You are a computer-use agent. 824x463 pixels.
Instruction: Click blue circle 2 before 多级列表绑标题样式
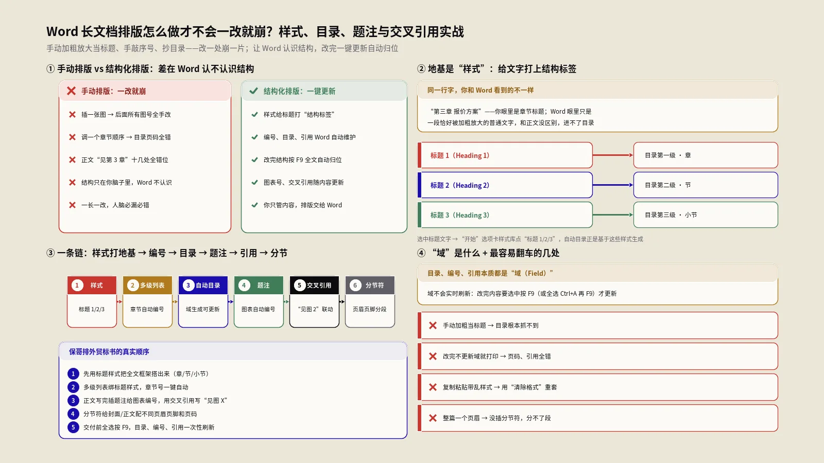click(x=73, y=387)
